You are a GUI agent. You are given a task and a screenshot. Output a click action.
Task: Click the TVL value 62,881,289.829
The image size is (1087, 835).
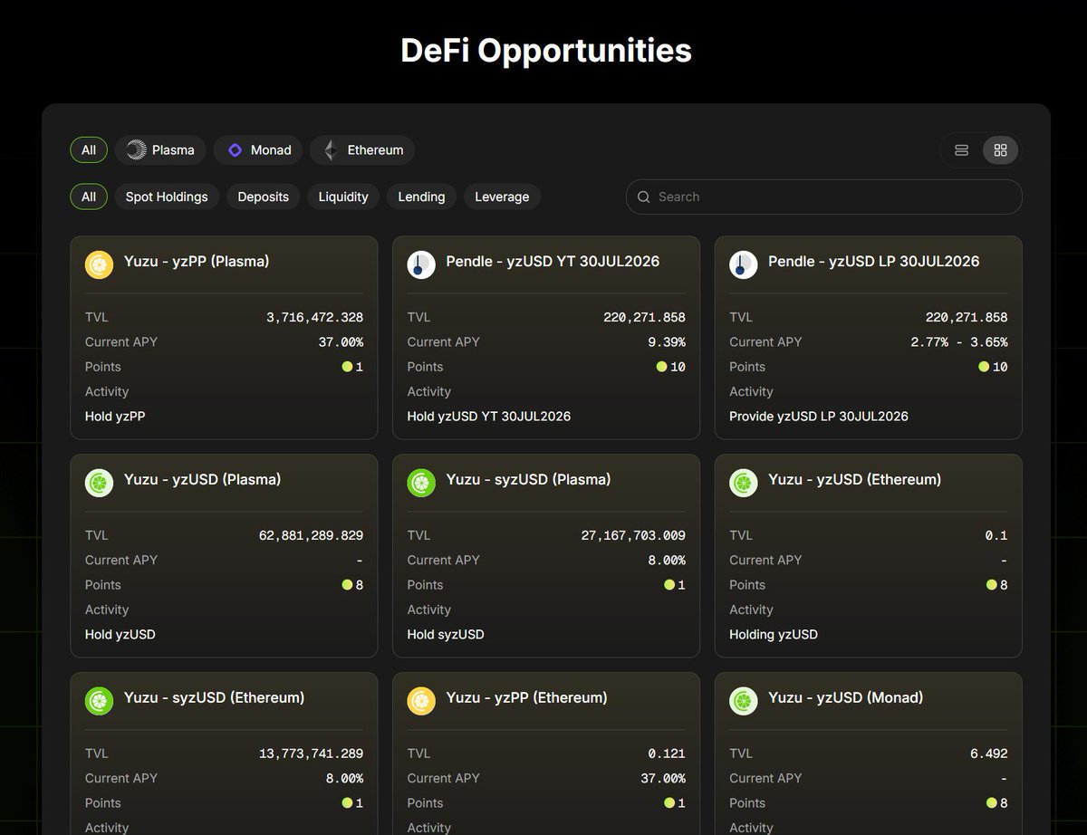311,535
